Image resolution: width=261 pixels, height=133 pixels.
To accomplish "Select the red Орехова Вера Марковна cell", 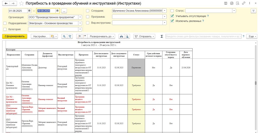I will pos(30,109).
